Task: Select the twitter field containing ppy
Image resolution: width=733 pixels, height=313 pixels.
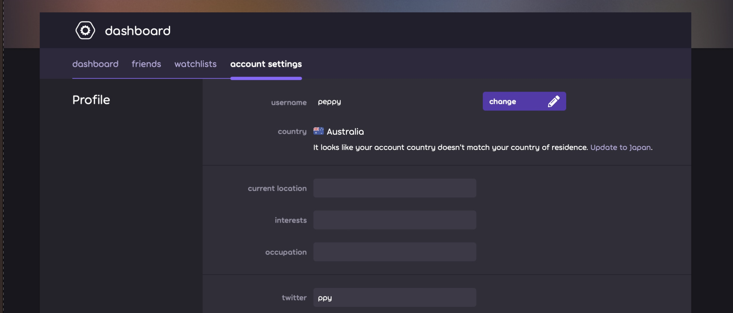Action: click(394, 297)
